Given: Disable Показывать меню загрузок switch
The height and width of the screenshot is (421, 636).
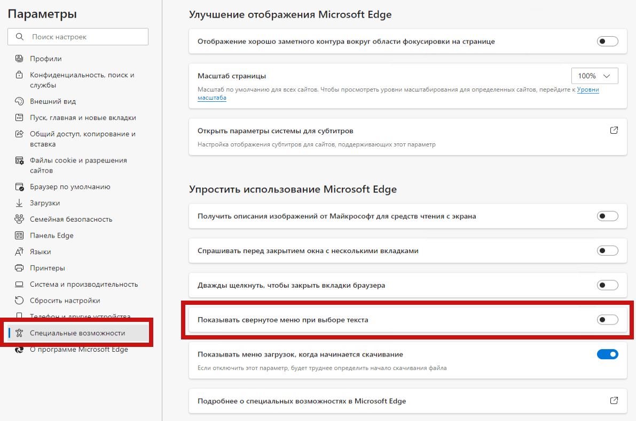Looking at the screenshot, I should pyautogui.click(x=607, y=354).
